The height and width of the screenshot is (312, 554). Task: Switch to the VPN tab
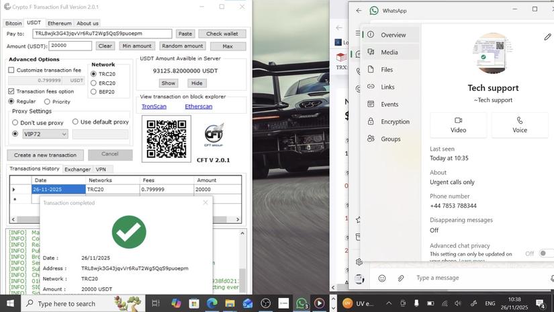101,169
